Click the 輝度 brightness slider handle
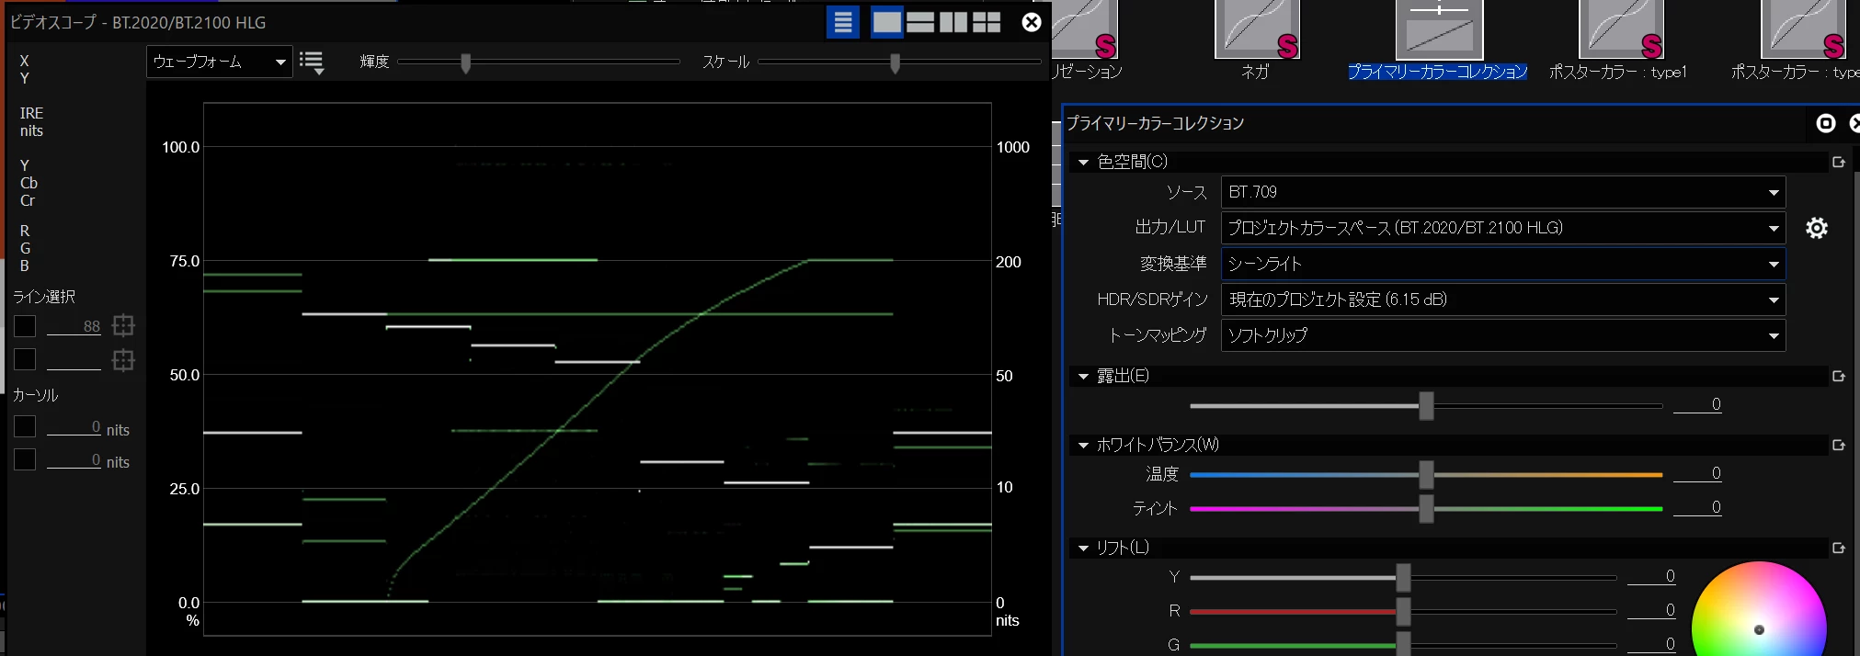This screenshot has height=656, width=1860. [x=466, y=62]
